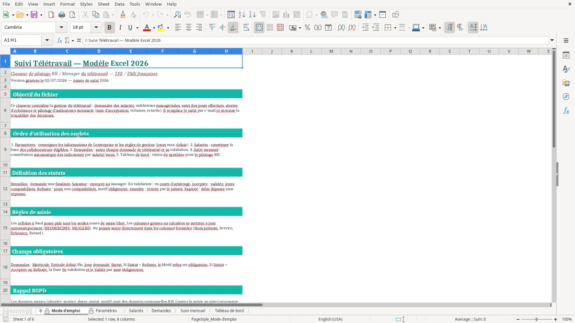Toggle horizontal text direction button
Viewport: 575px width, 323px height.
(473, 28)
